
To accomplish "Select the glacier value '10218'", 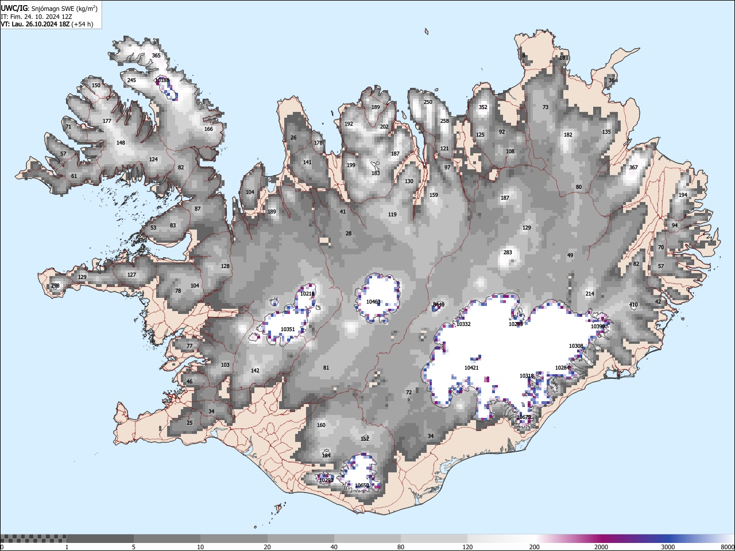I will (307, 294).
